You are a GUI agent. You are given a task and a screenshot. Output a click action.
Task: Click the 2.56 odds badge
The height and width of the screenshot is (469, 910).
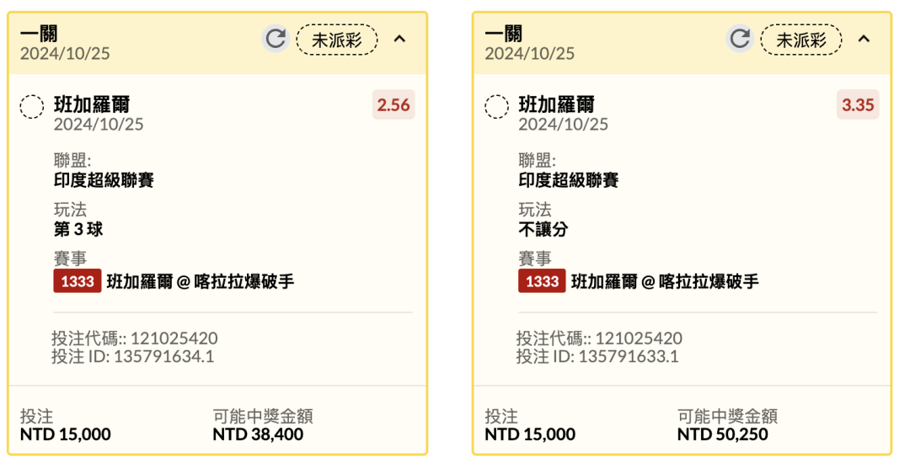point(393,105)
